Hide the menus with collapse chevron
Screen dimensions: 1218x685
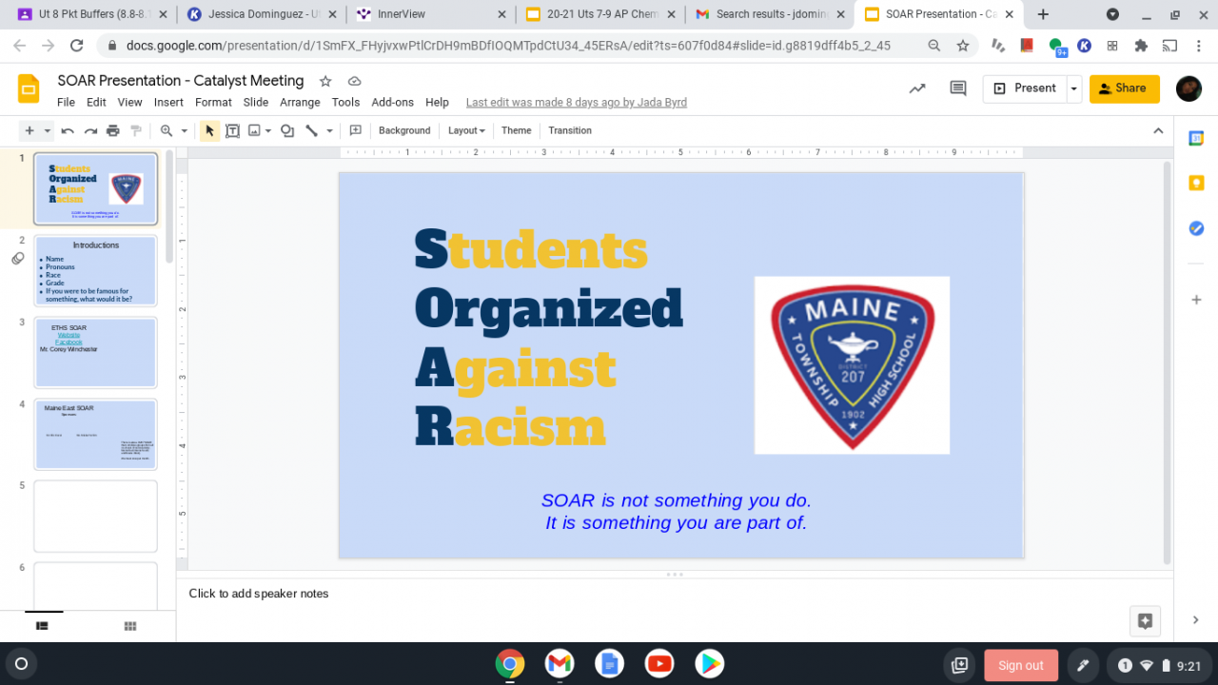tap(1158, 131)
